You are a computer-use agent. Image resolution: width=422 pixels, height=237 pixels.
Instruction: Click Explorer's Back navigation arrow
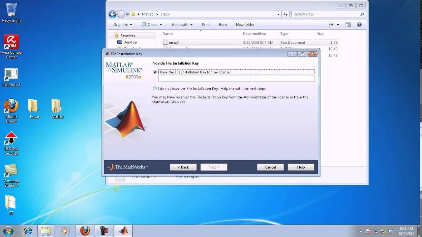pyautogui.click(x=112, y=14)
